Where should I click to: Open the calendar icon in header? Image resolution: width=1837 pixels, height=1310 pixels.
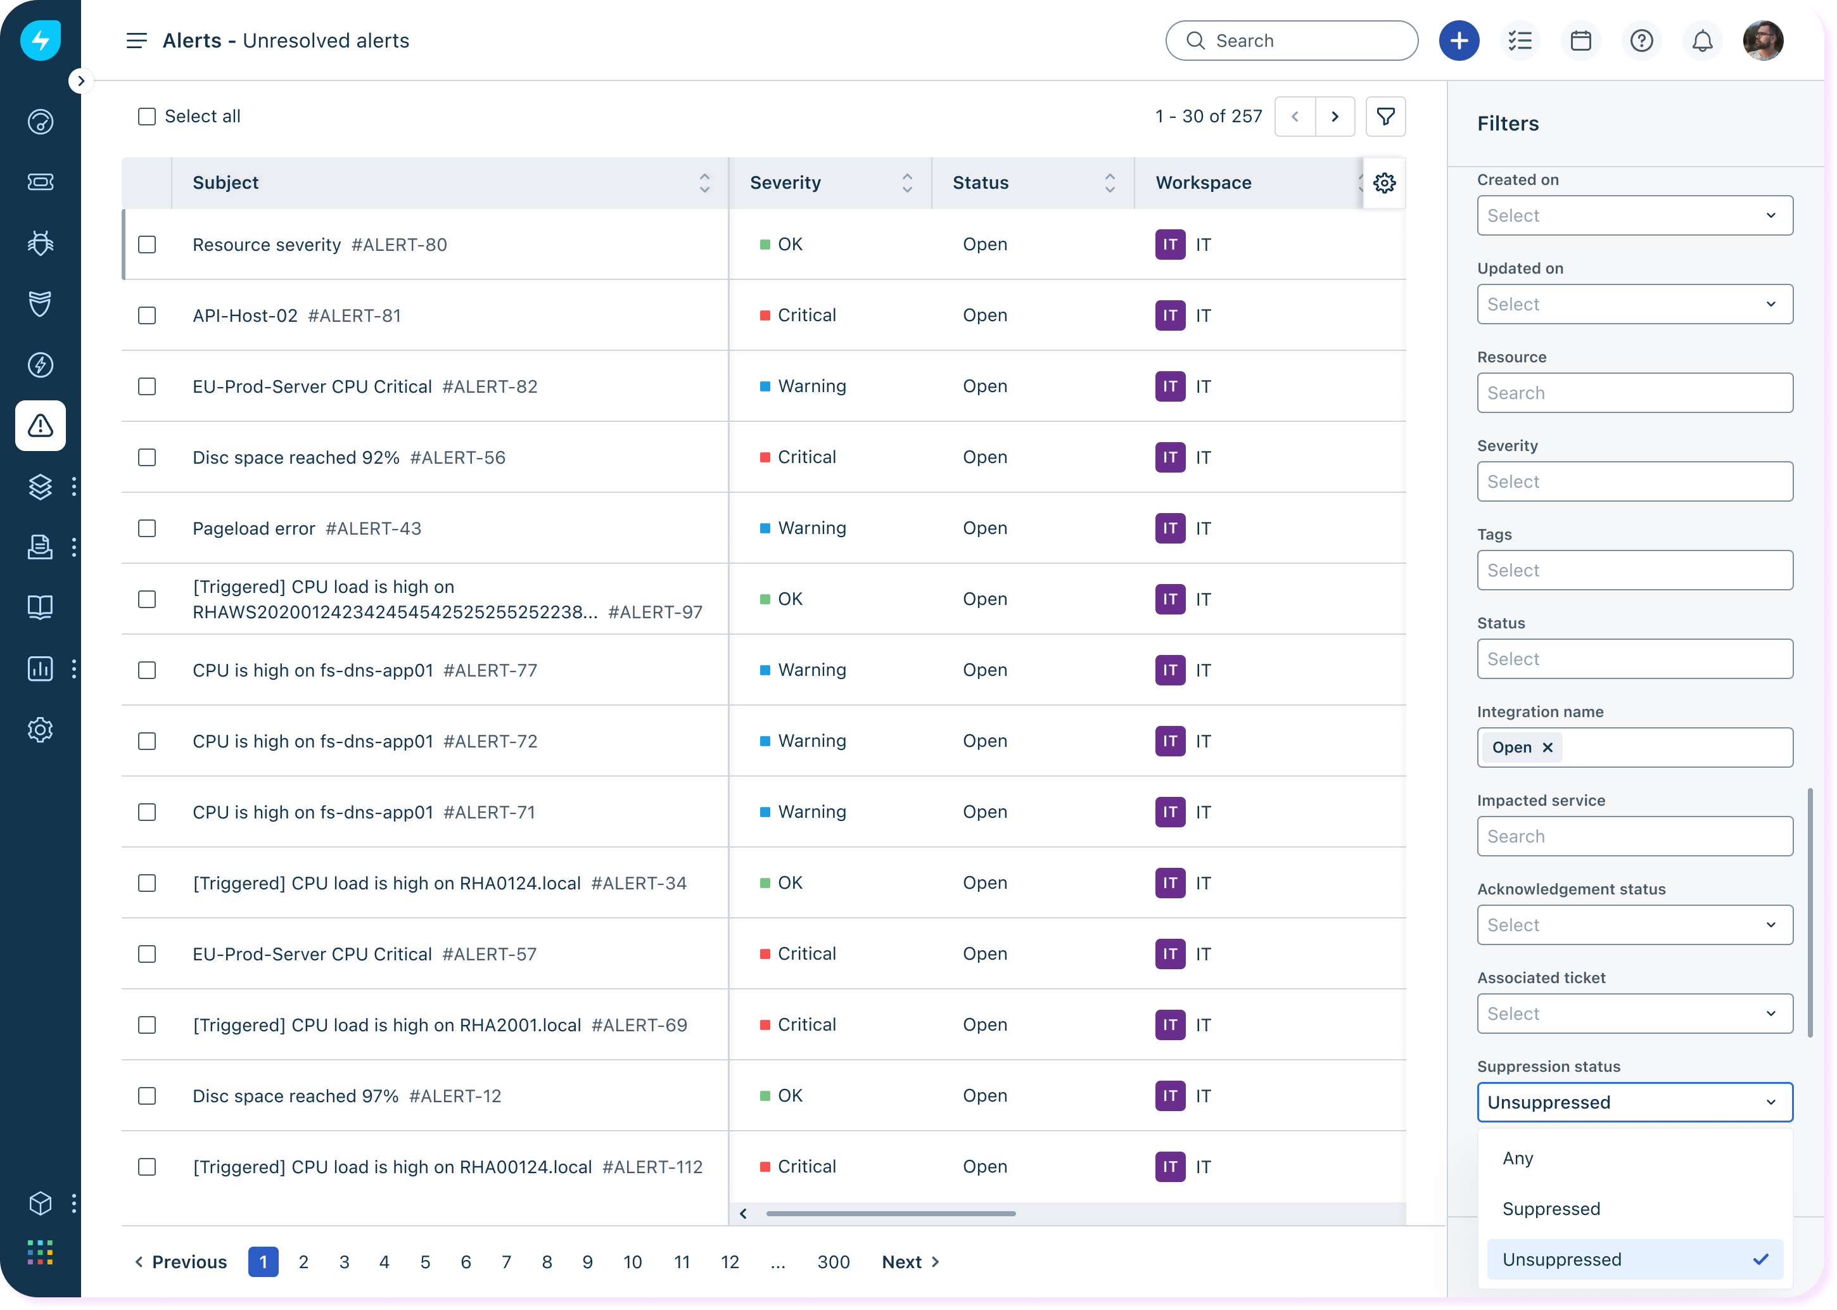click(x=1580, y=41)
